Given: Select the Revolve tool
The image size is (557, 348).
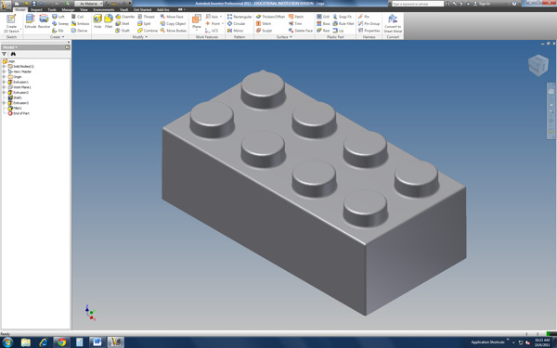Looking at the screenshot, I should click(x=44, y=21).
